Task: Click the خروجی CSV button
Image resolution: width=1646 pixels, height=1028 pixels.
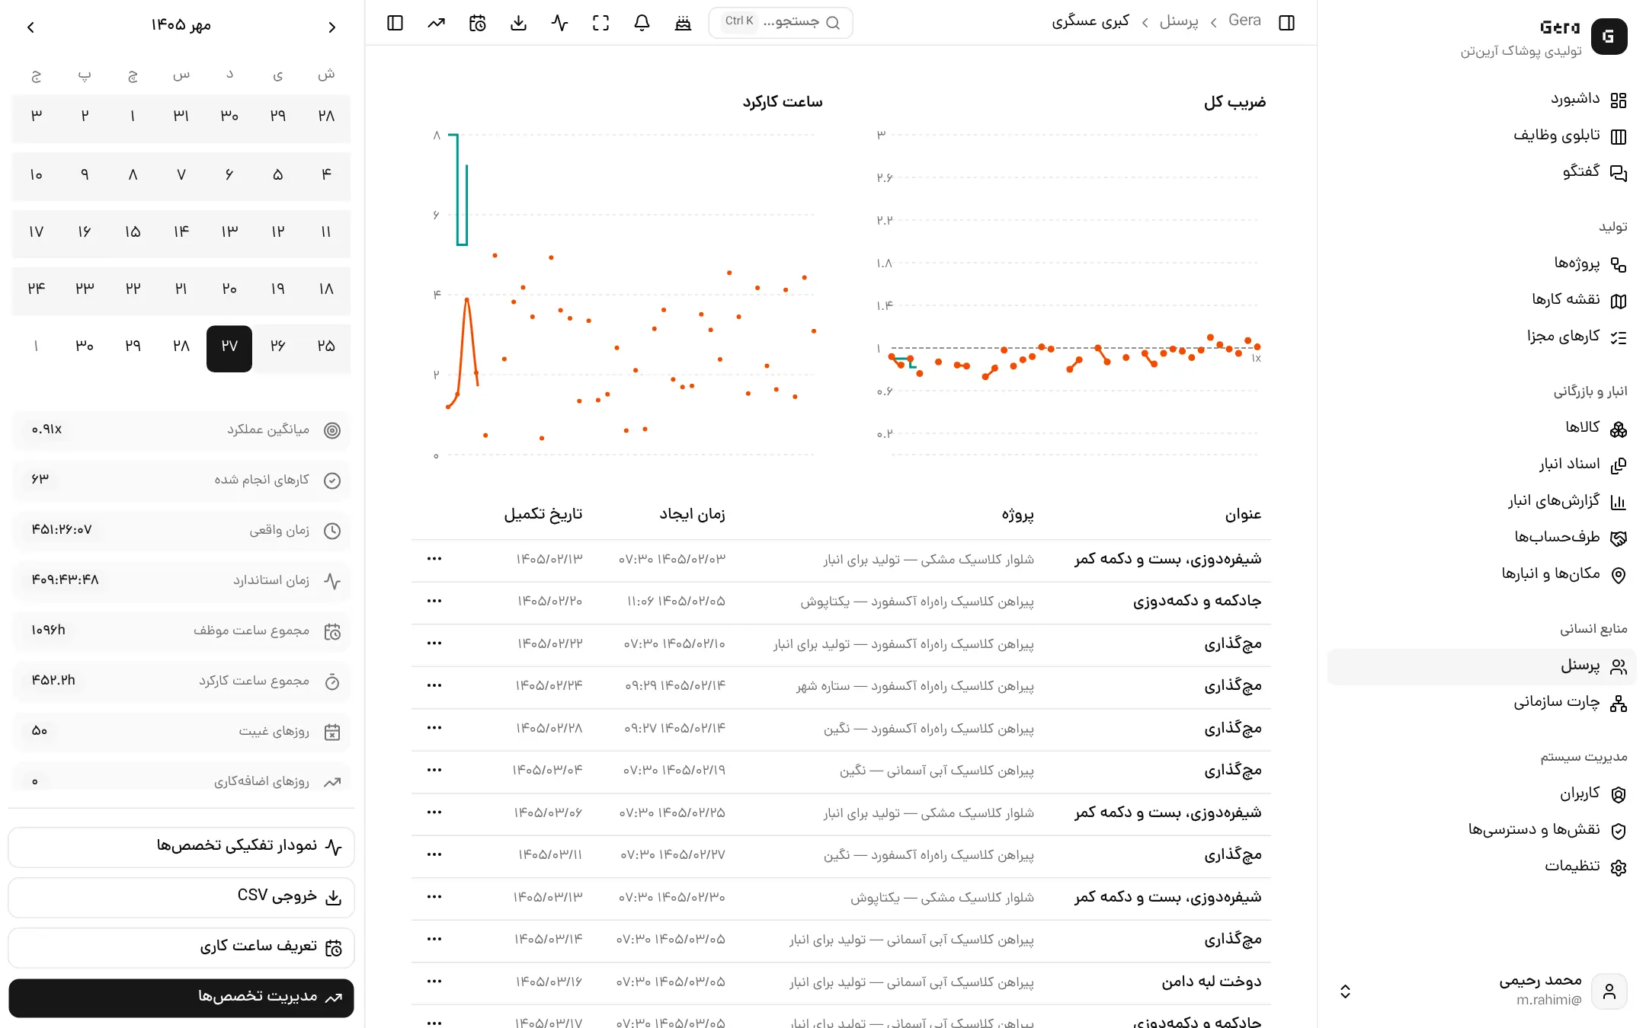Action: coord(181,897)
